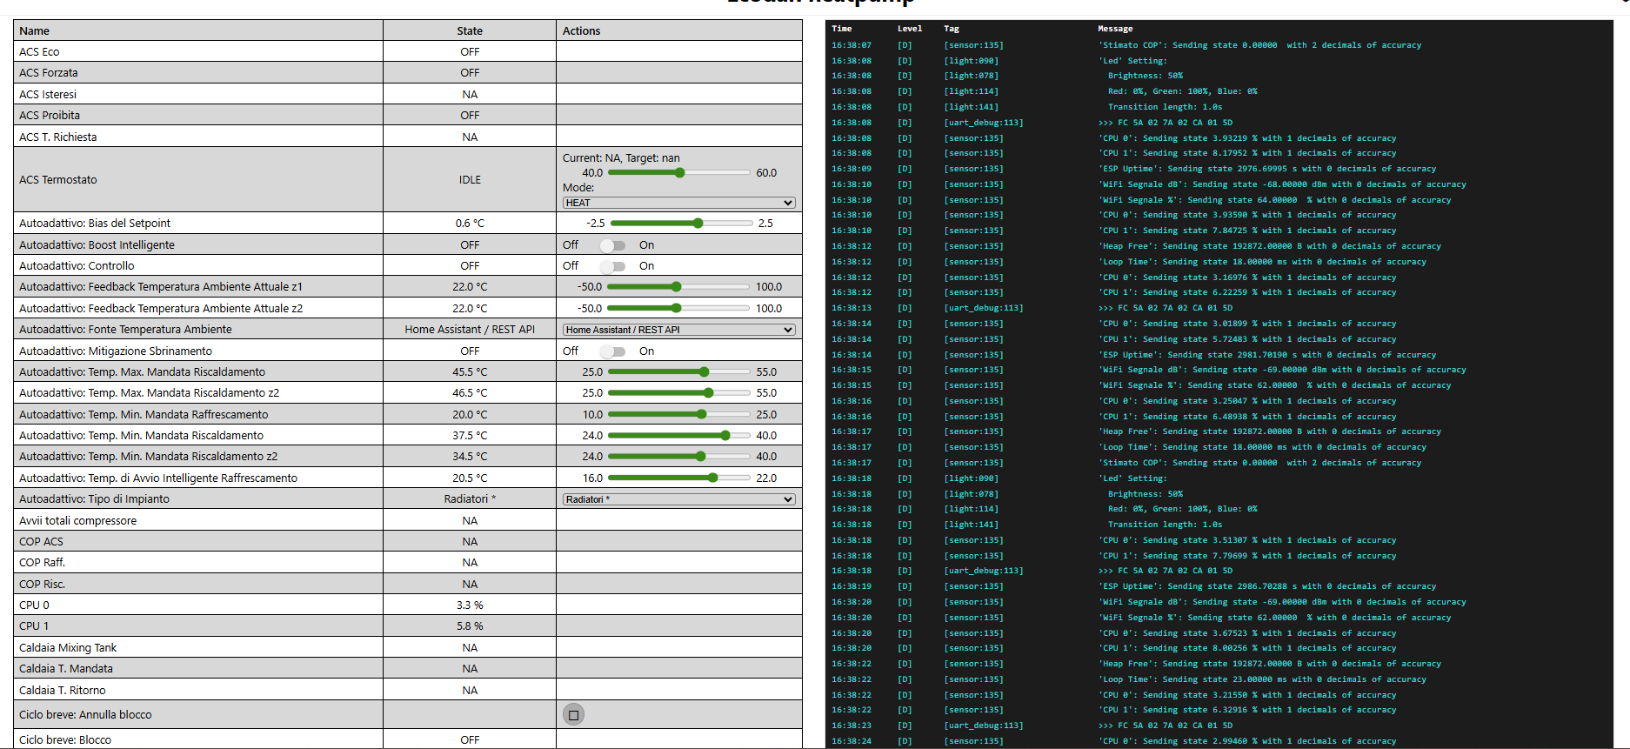Click the Feedback Temperatura Ambiente Attuale z1 slider

pos(678,287)
